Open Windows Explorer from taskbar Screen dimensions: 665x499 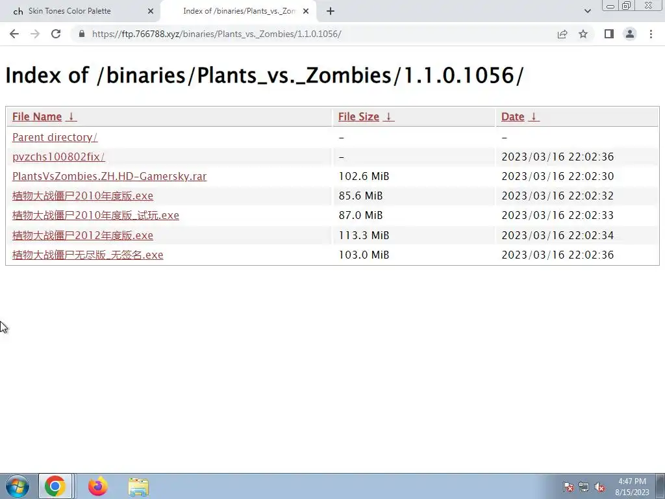[138, 486]
